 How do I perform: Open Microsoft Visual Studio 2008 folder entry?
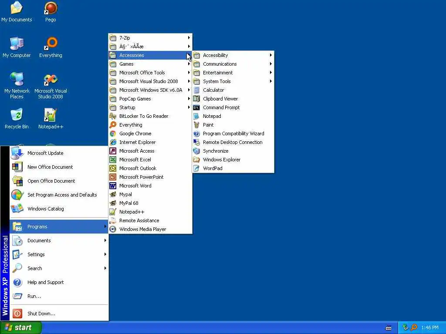click(150, 81)
